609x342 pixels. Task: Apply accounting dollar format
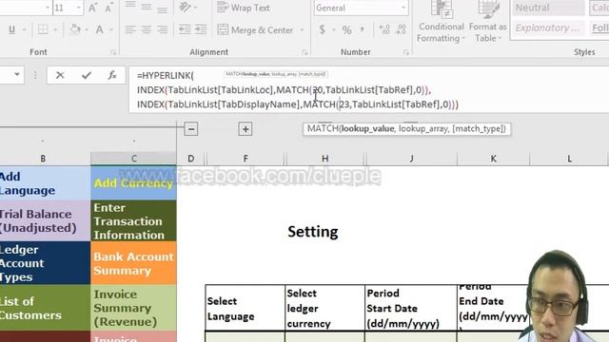coord(322,29)
